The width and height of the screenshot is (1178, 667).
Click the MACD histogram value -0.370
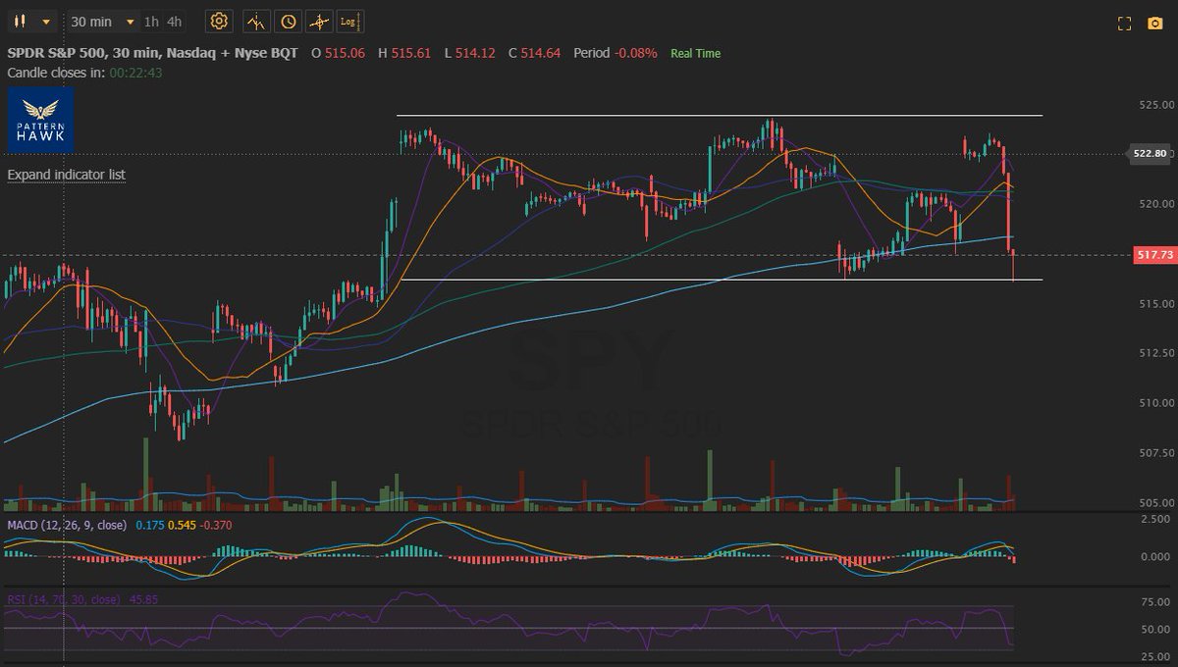[x=216, y=526]
